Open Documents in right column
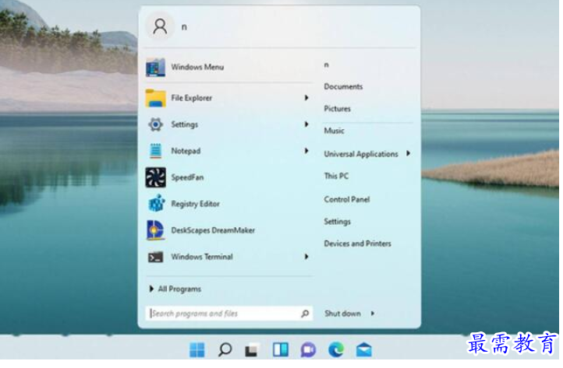This screenshot has width=563, height=368. (343, 86)
